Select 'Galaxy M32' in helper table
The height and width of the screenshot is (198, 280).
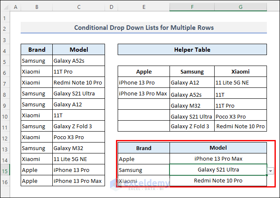[192, 104]
